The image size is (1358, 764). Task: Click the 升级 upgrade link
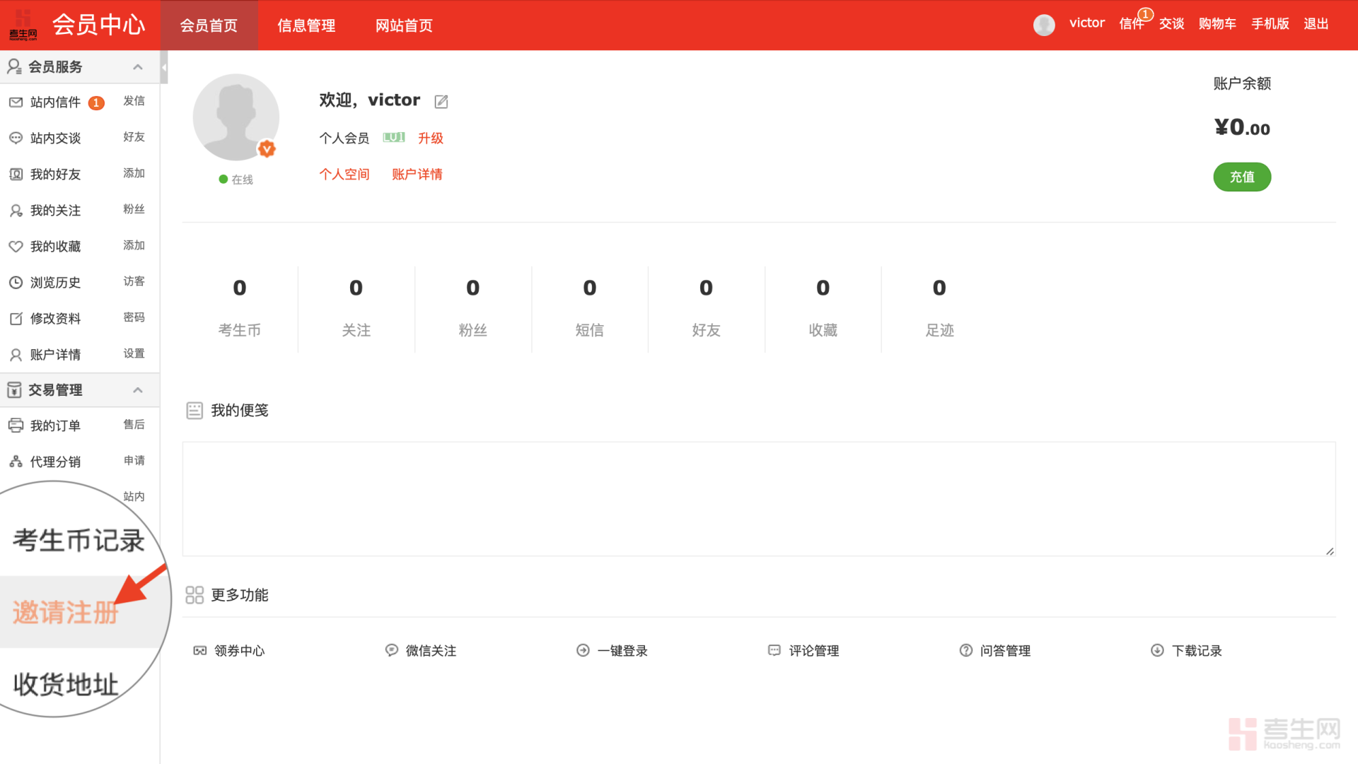pos(430,139)
